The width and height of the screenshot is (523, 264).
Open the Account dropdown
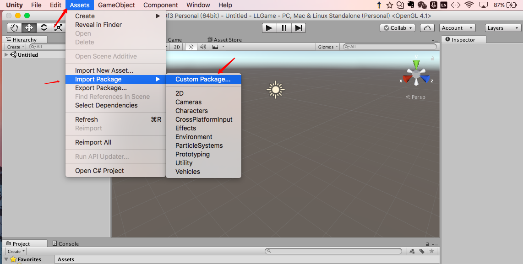click(x=457, y=28)
